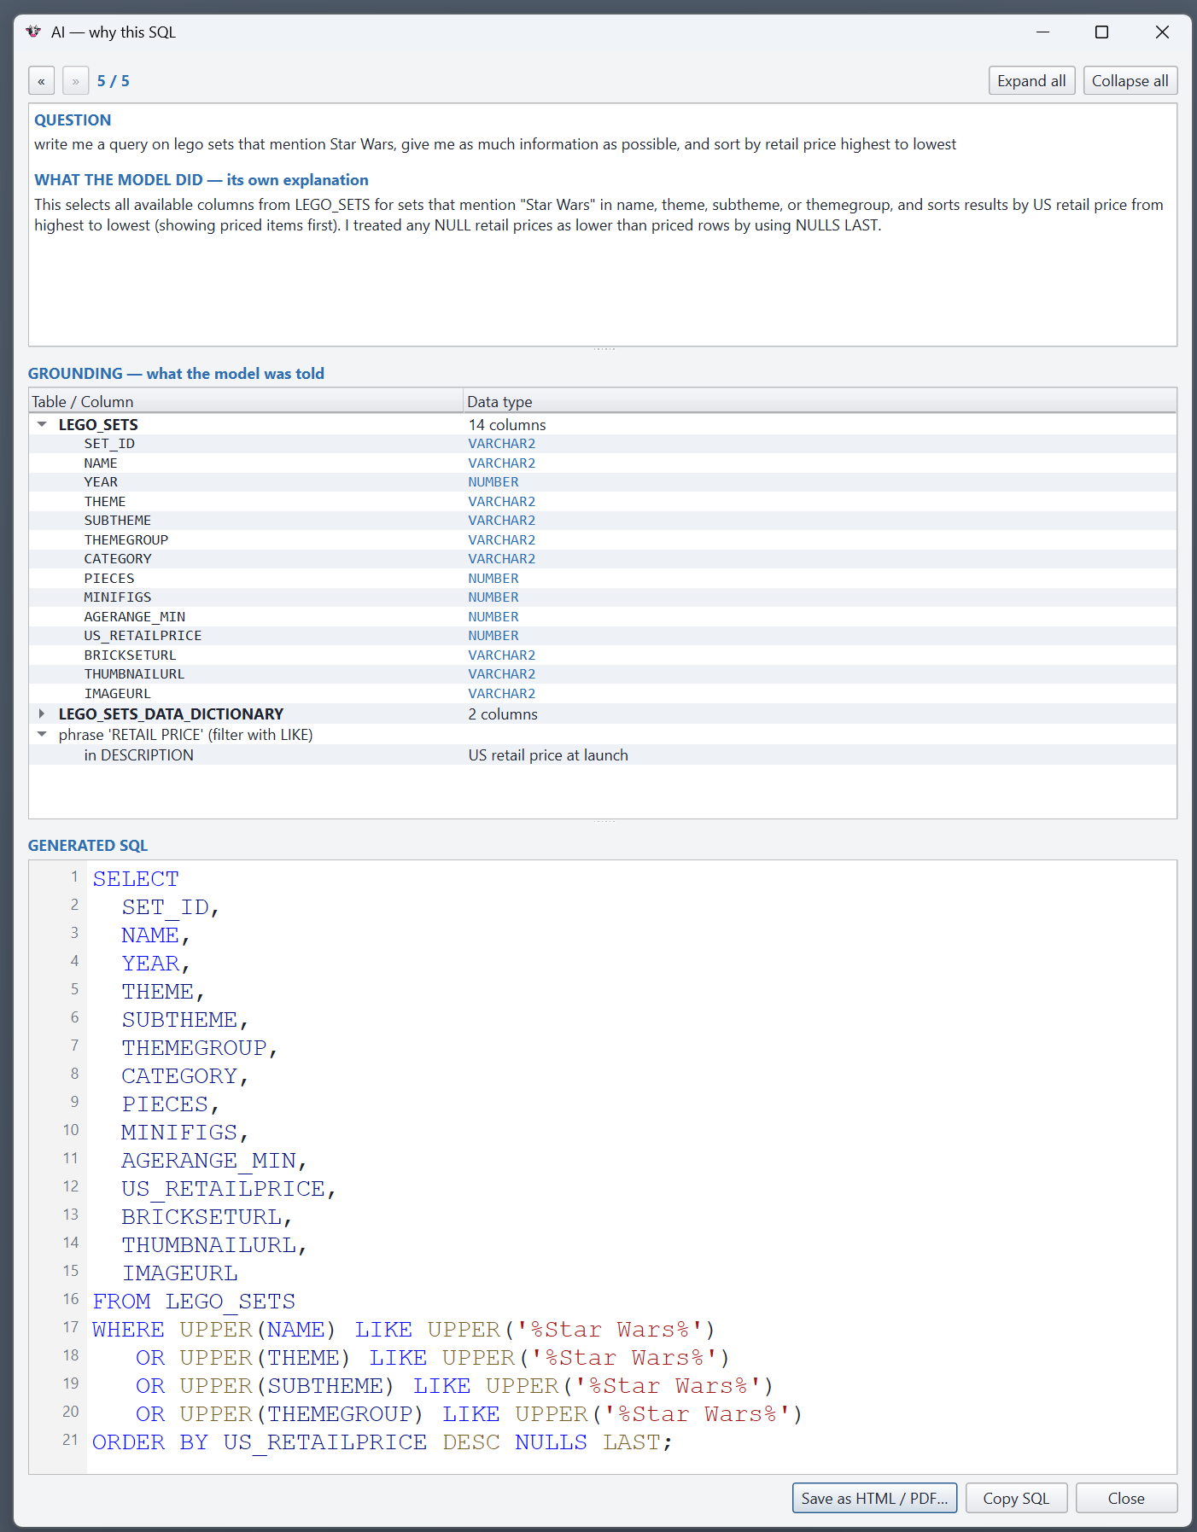The width and height of the screenshot is (1197, 1532).
Task: Click the app icon in the title bar
Action: (33, 32)
